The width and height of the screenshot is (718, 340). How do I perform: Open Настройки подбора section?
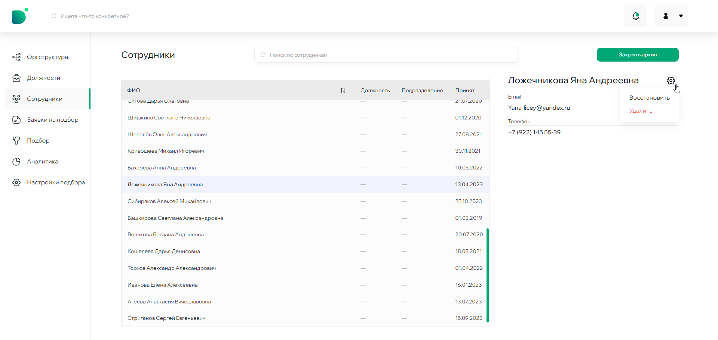tap(47, 183)
